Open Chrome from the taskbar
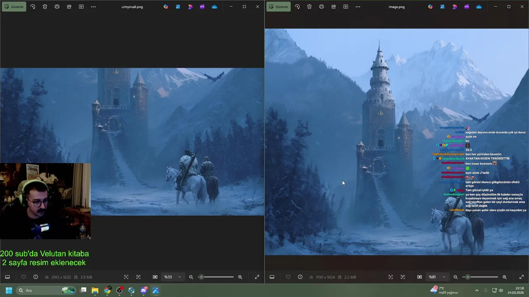Viewport: 529px width, 297px height. click(x=107, y=290)
